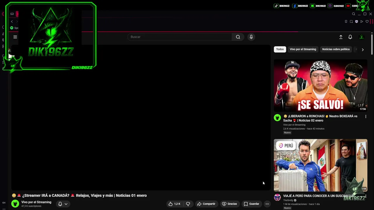This screenshot has height=210, width=374.
Task: Click the 47,3 K suscriptores text
Action: [x=31, y=206]
